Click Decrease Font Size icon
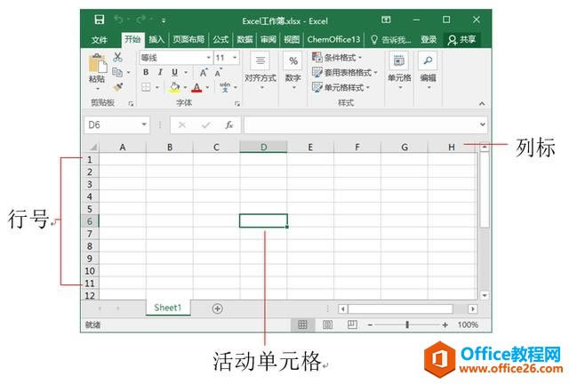This screenshot has width=569, height=384. 218,73
